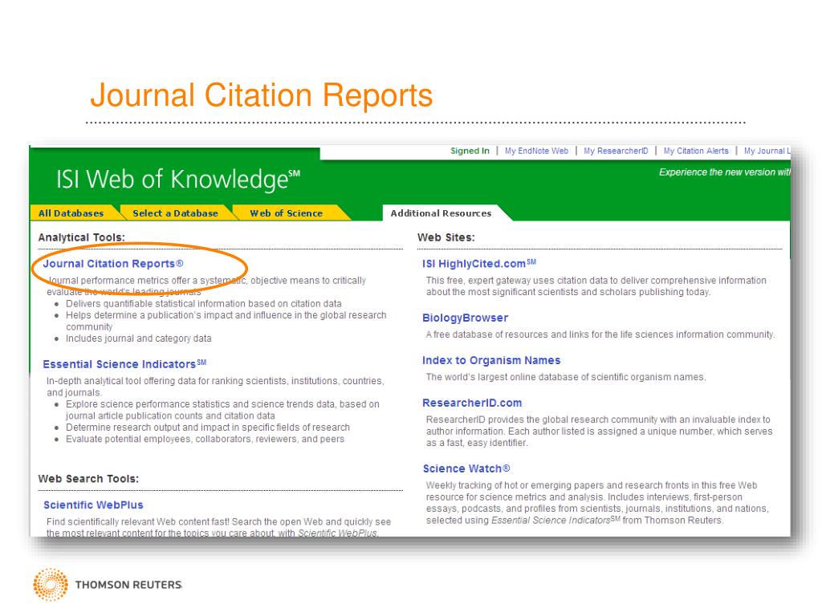Click the 'Web Sites:' heading
The width and height of the screenshot is (822, 616).
[x=446, y=237]
